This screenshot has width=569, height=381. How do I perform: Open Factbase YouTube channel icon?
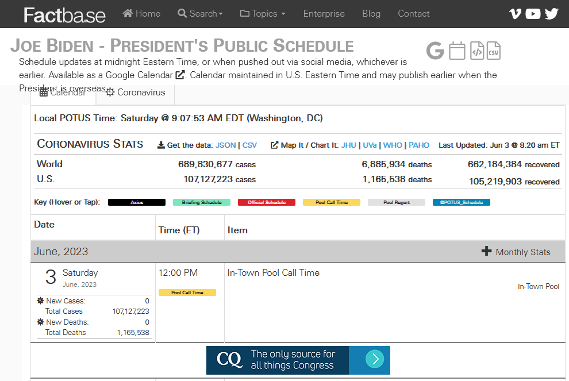(x=533, y=14)
